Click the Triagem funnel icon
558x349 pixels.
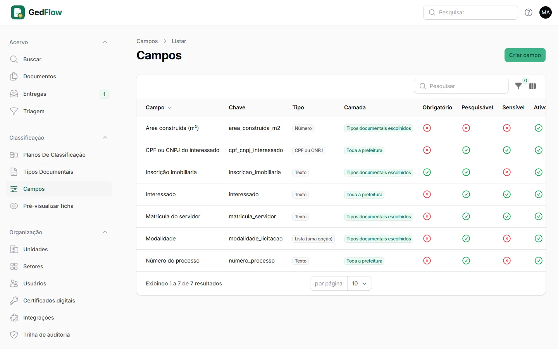14,111
